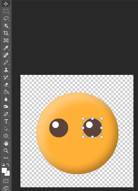The image size is (138, 191).
Task: Change the screen mode
Action: tap(6, 188)
